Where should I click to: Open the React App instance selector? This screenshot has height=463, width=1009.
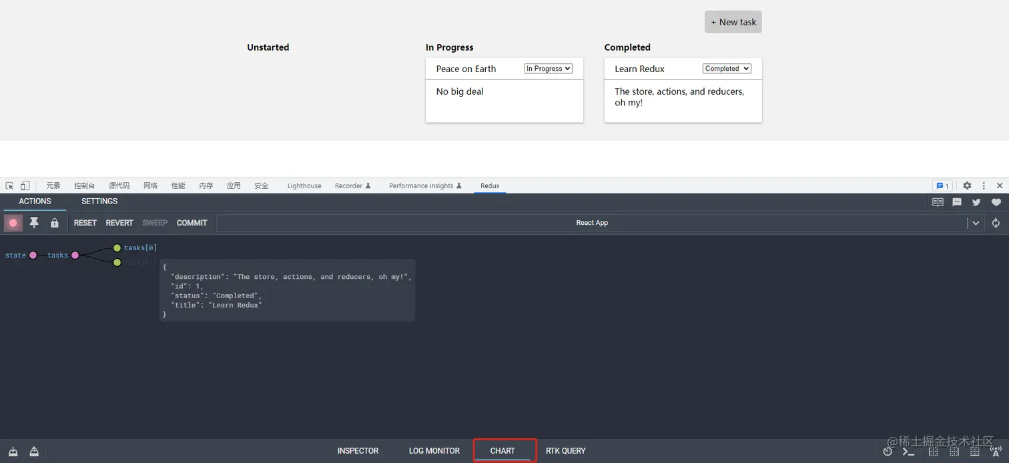pos(592,223)
